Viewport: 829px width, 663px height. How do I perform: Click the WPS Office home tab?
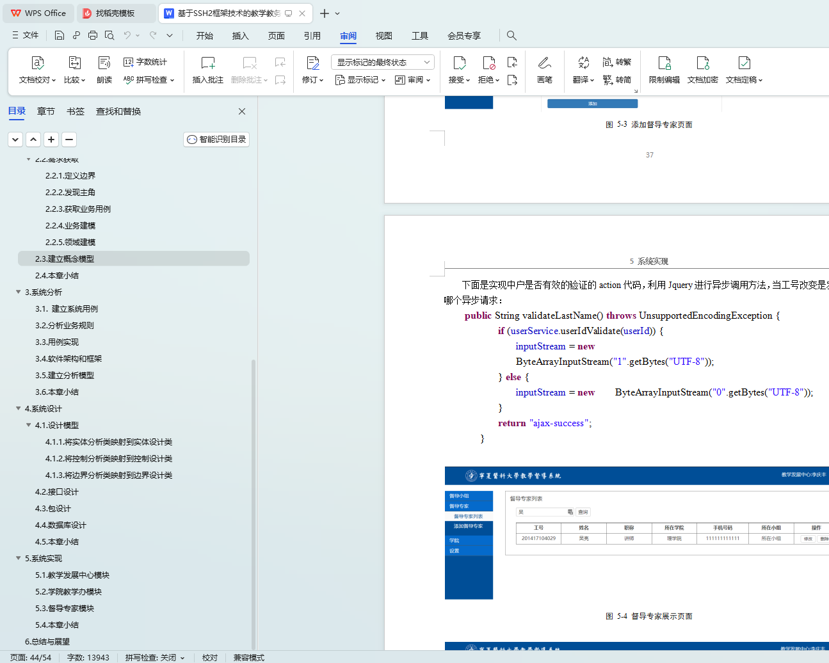(39, 13)
